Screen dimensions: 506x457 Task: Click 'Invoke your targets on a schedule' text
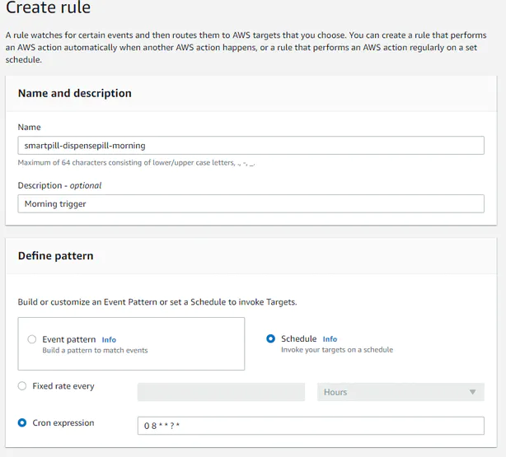tap(337, 350)
